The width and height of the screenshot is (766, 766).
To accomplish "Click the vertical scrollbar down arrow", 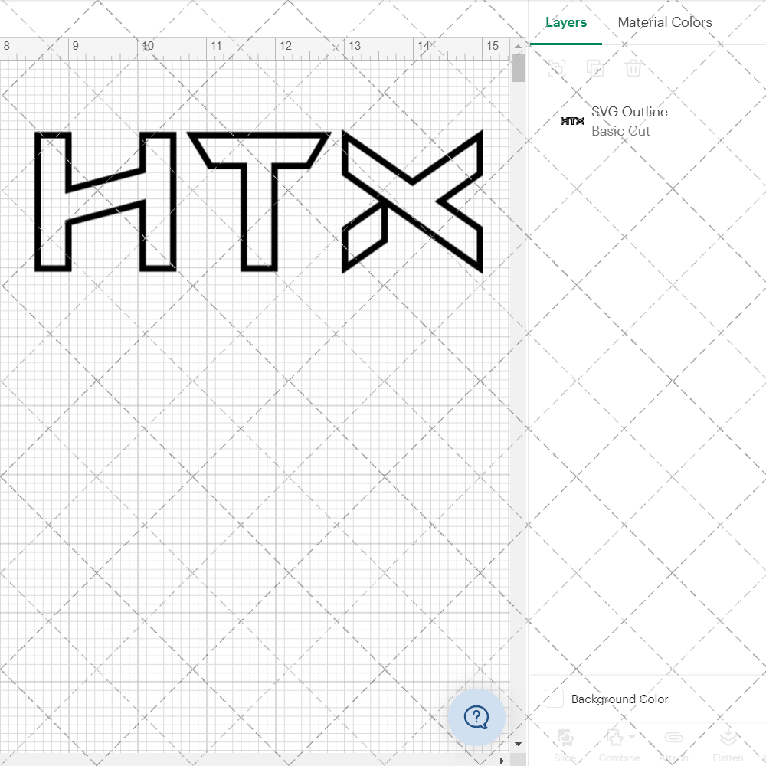I will (x=518, y=744).
